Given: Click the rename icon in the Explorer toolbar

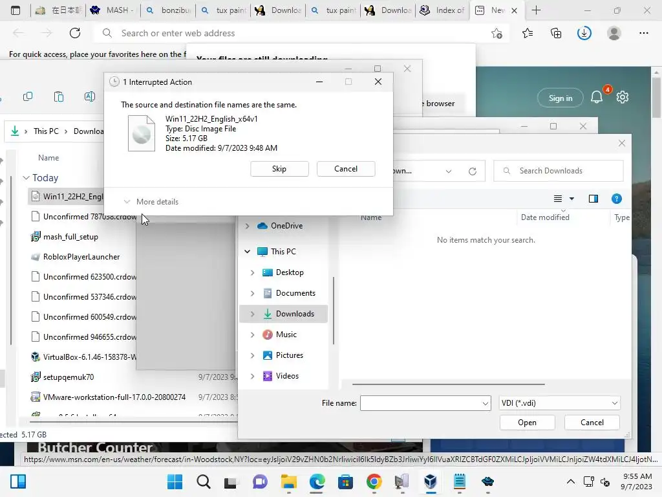Looking at the screenshot, I should coord(89,97).
